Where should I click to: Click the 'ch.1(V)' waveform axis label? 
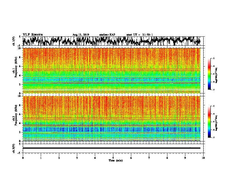coord(14,41)
